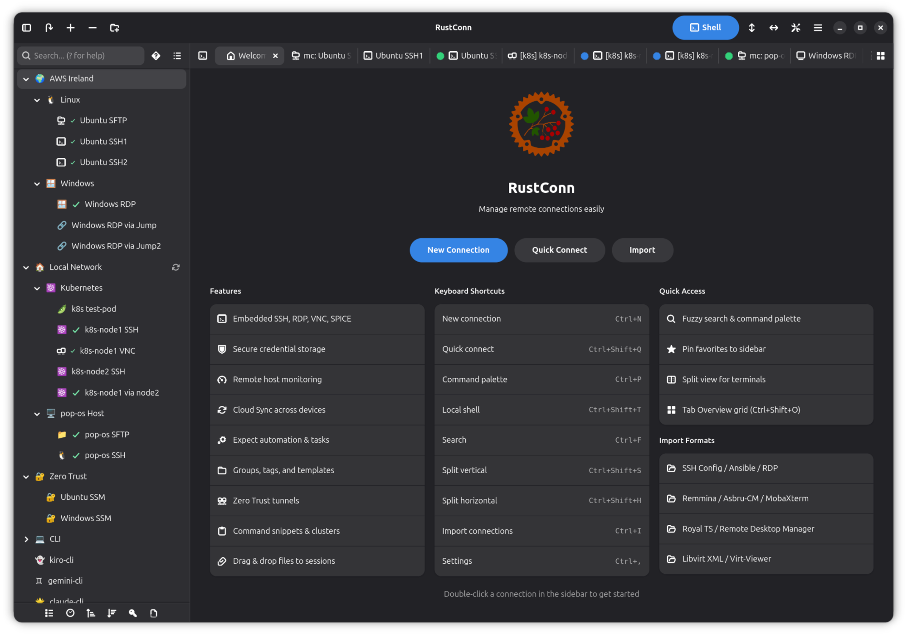Viewport: 907px width, 635px height.
Task: Click Pin favorites to sidebar row
Action: pyautogui.click(x=766, y=349)
